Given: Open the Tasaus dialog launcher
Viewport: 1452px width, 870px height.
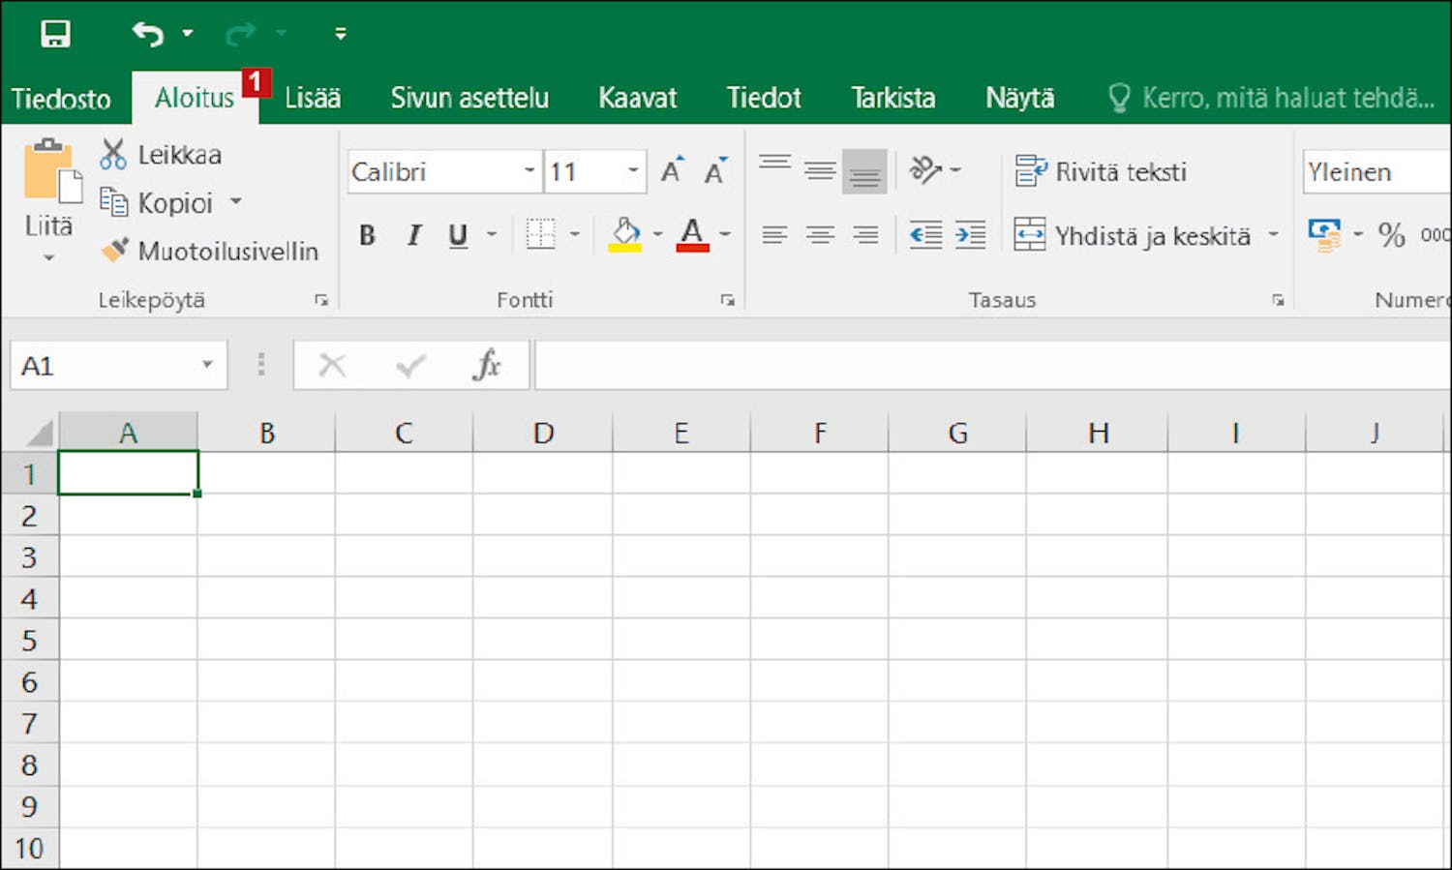Looking at the screenshot, I should tap(1278, 301).
